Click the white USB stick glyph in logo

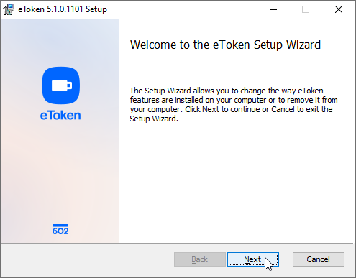[62, 85]
